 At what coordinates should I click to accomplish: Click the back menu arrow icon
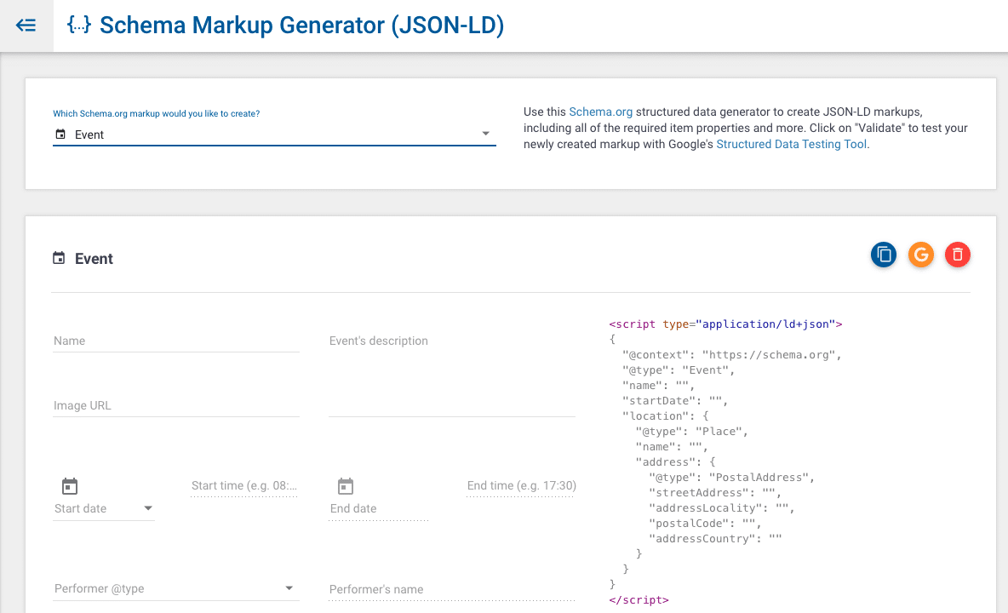pyautogui.click(x=26, y=25)
